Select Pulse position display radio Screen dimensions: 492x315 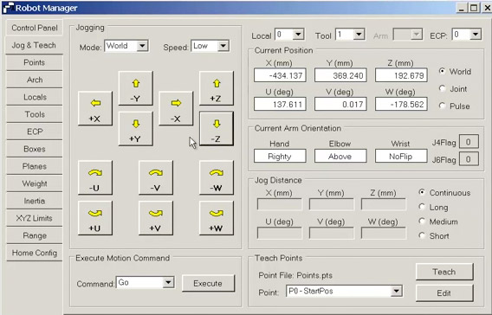(x=442, y=106)
